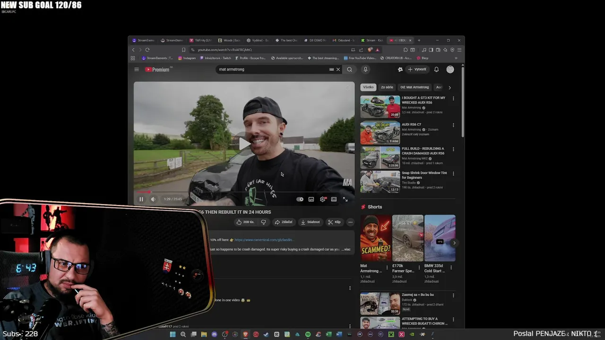Image resolution: width=605 pixels, height=340 pixels.
Task: Open options for 'FULL BUILD' video
Action: point(453,149)
